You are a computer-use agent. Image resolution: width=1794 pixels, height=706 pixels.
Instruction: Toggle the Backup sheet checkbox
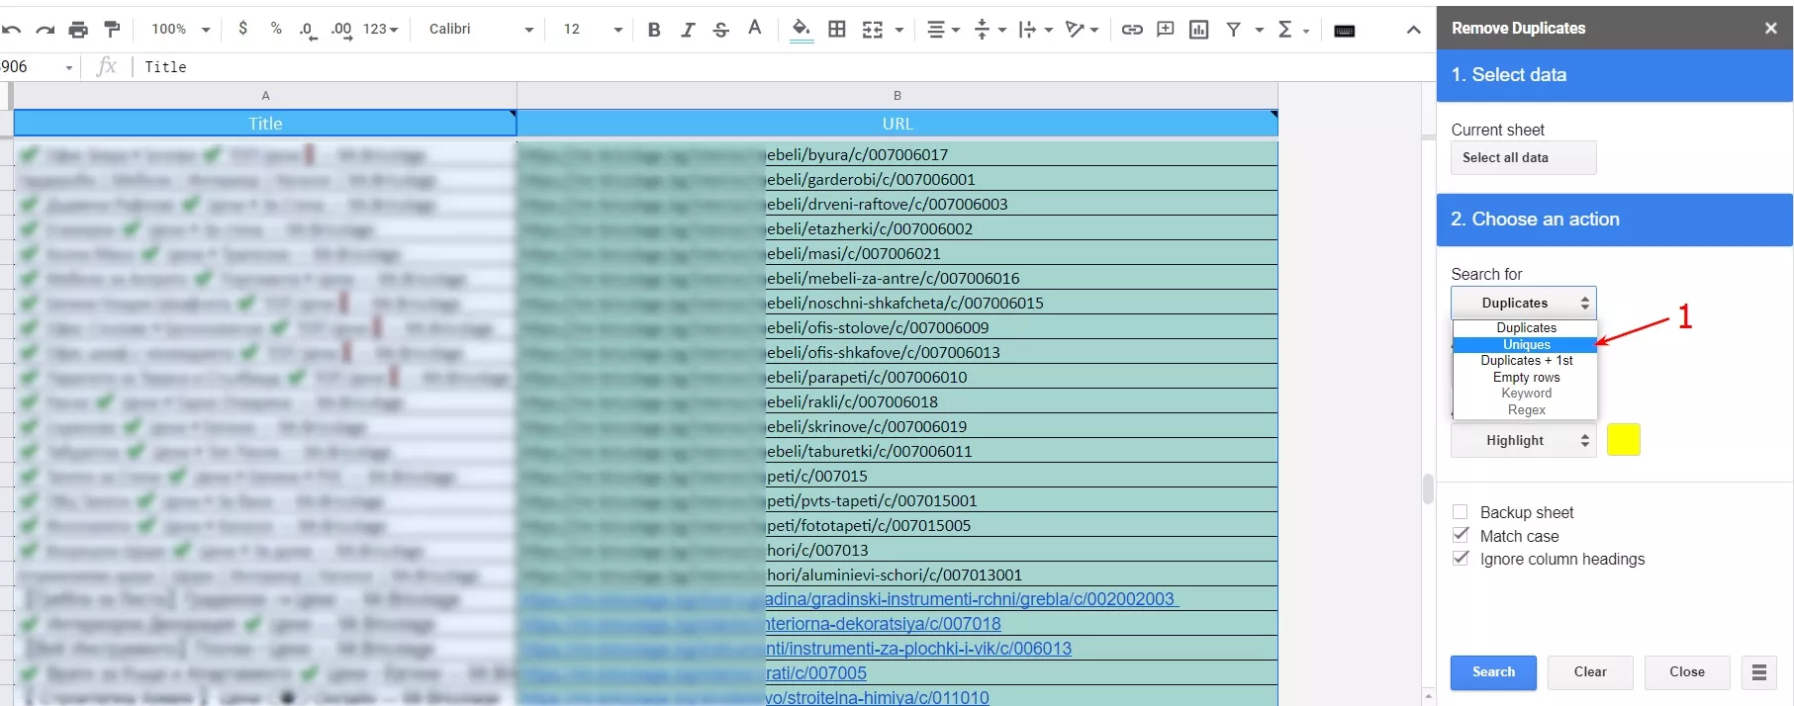1460,511
